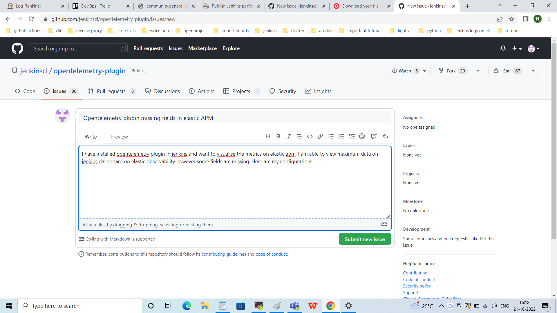Open Watch notifications dropdown
The height and width of the screenshot is (313, 557).
[409, 71]
